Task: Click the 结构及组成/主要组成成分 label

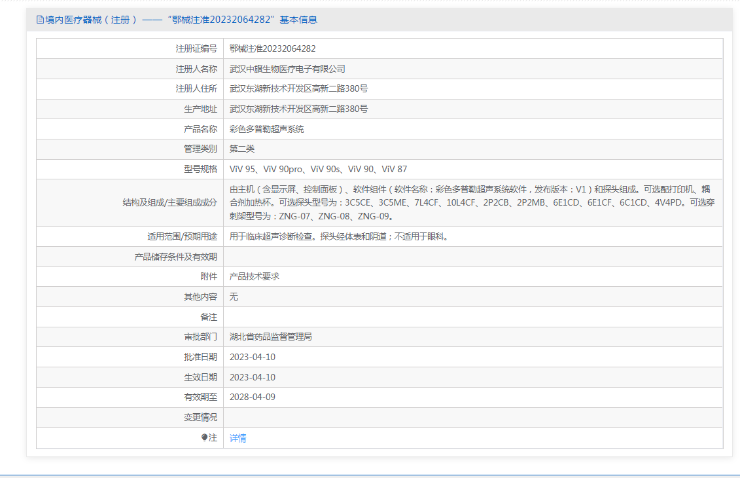Action: pyautogui.click(x=170, y=202)
